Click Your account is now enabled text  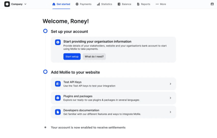click(x=88, y=128)
